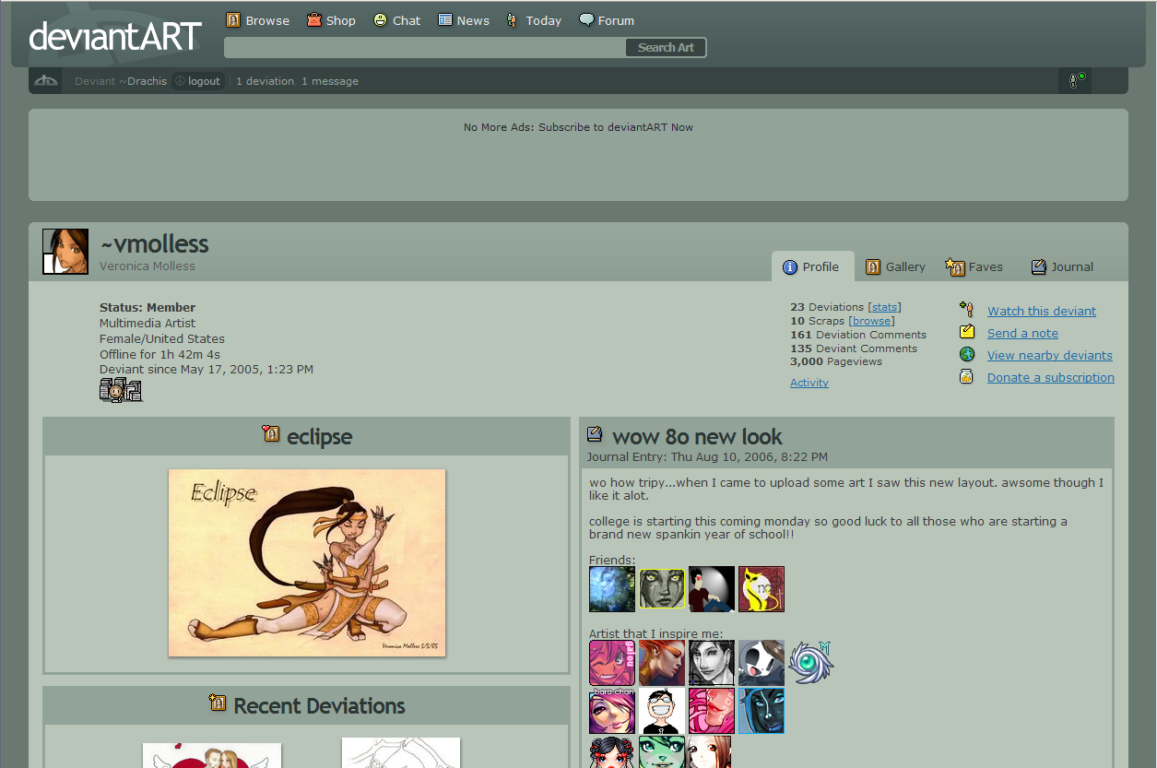Click the Send a note icon
Image resolution: width=1157 pixels, height=768 pixels.
(x=966, y=332)
